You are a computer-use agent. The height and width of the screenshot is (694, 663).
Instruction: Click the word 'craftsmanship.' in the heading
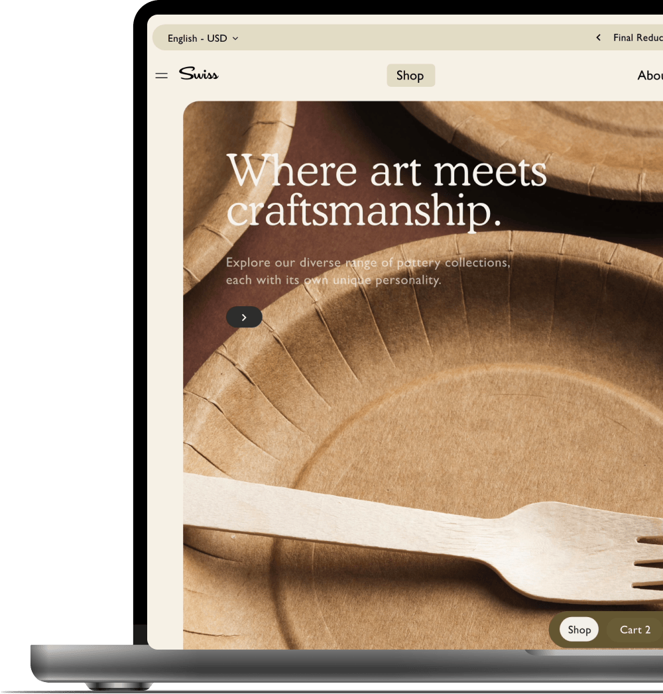tap(364, 211)
